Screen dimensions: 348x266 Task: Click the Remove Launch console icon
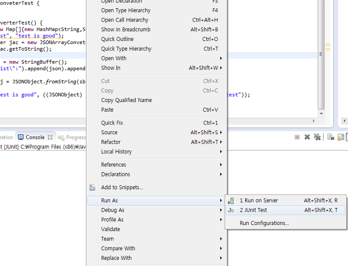(x=307, y=137)
